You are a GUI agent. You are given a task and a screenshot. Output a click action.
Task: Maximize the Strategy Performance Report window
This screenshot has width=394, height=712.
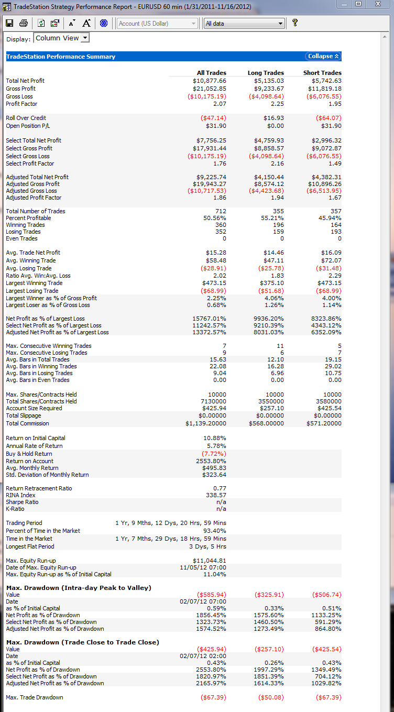[358, 4]
